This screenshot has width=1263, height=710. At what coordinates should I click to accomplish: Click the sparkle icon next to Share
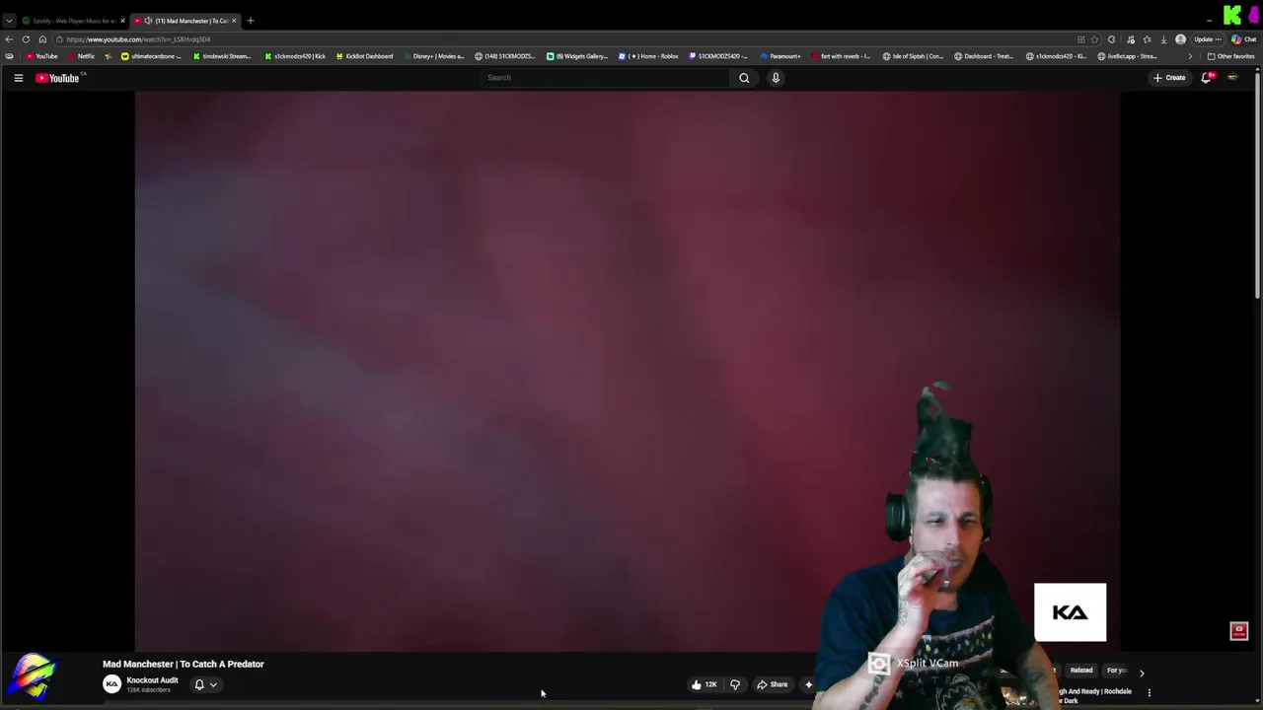click(808, 684)
